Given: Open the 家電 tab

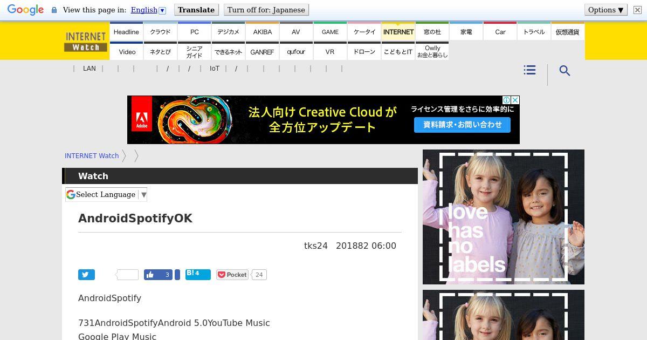Looking at the screenshot, I should (466, 31).
